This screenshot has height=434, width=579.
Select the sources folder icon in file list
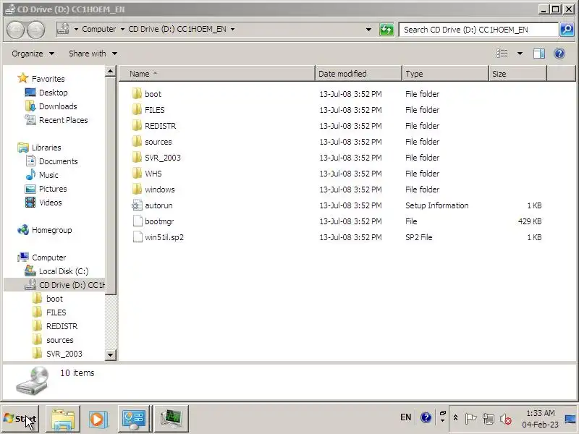[x=137, y=141]
